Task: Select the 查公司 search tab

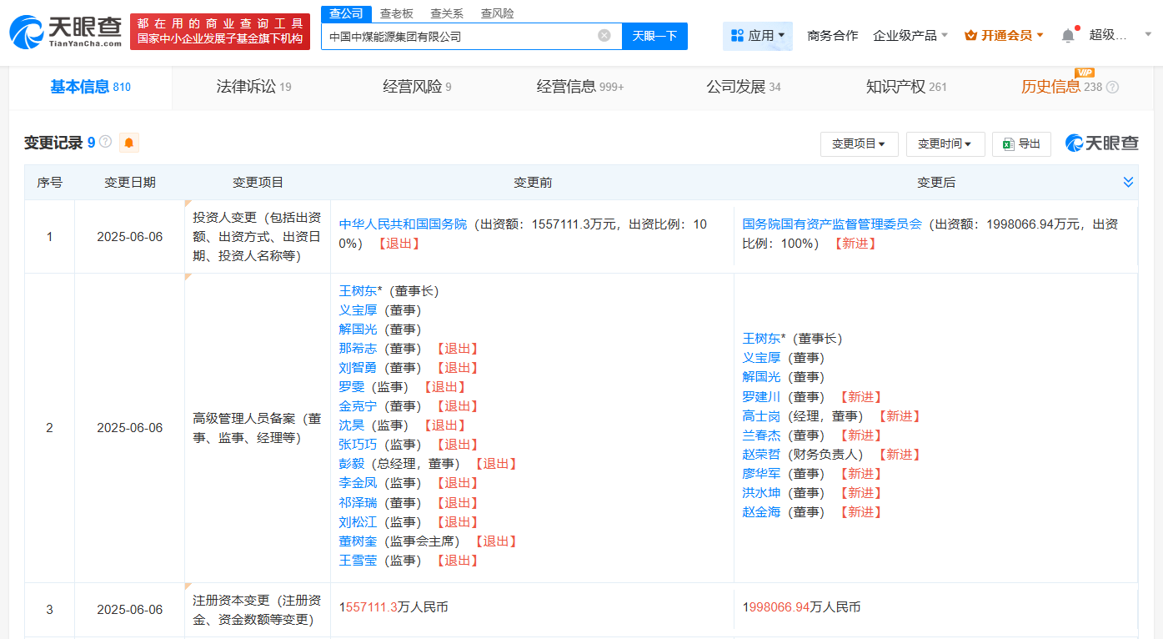Action: coord(346,13)
